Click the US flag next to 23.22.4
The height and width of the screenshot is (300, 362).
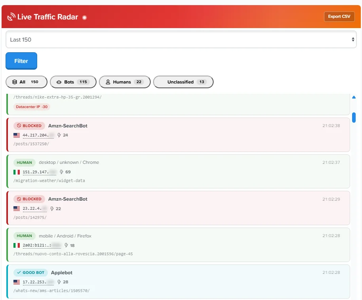17,209
